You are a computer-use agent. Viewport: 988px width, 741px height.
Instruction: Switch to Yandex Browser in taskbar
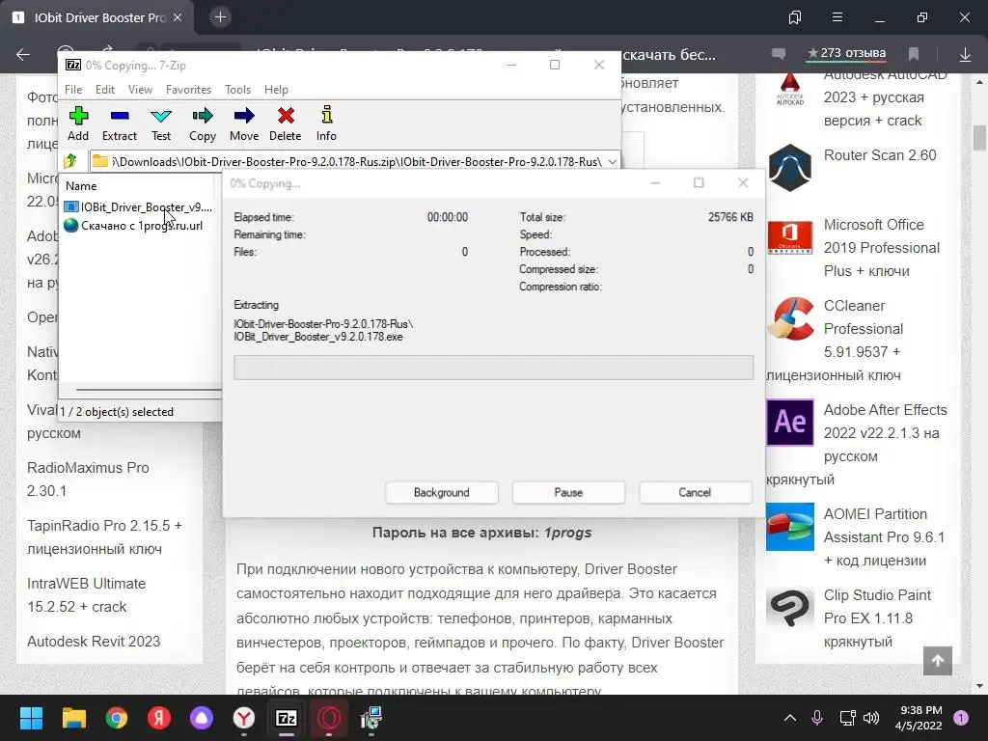coord(244,718)
